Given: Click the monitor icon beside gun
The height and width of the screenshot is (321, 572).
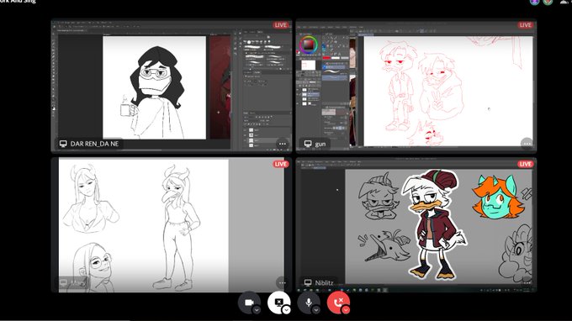Looking at the screenshot, I should tap(308, 144).
